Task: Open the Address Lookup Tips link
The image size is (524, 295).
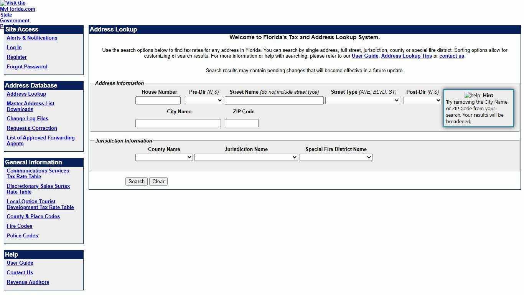Action: tap(406, 56)
